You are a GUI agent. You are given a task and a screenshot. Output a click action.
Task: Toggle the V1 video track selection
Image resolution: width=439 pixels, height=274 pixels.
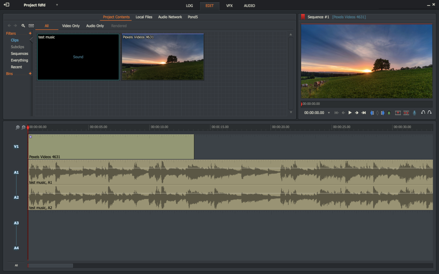click(x=16, y=146)
